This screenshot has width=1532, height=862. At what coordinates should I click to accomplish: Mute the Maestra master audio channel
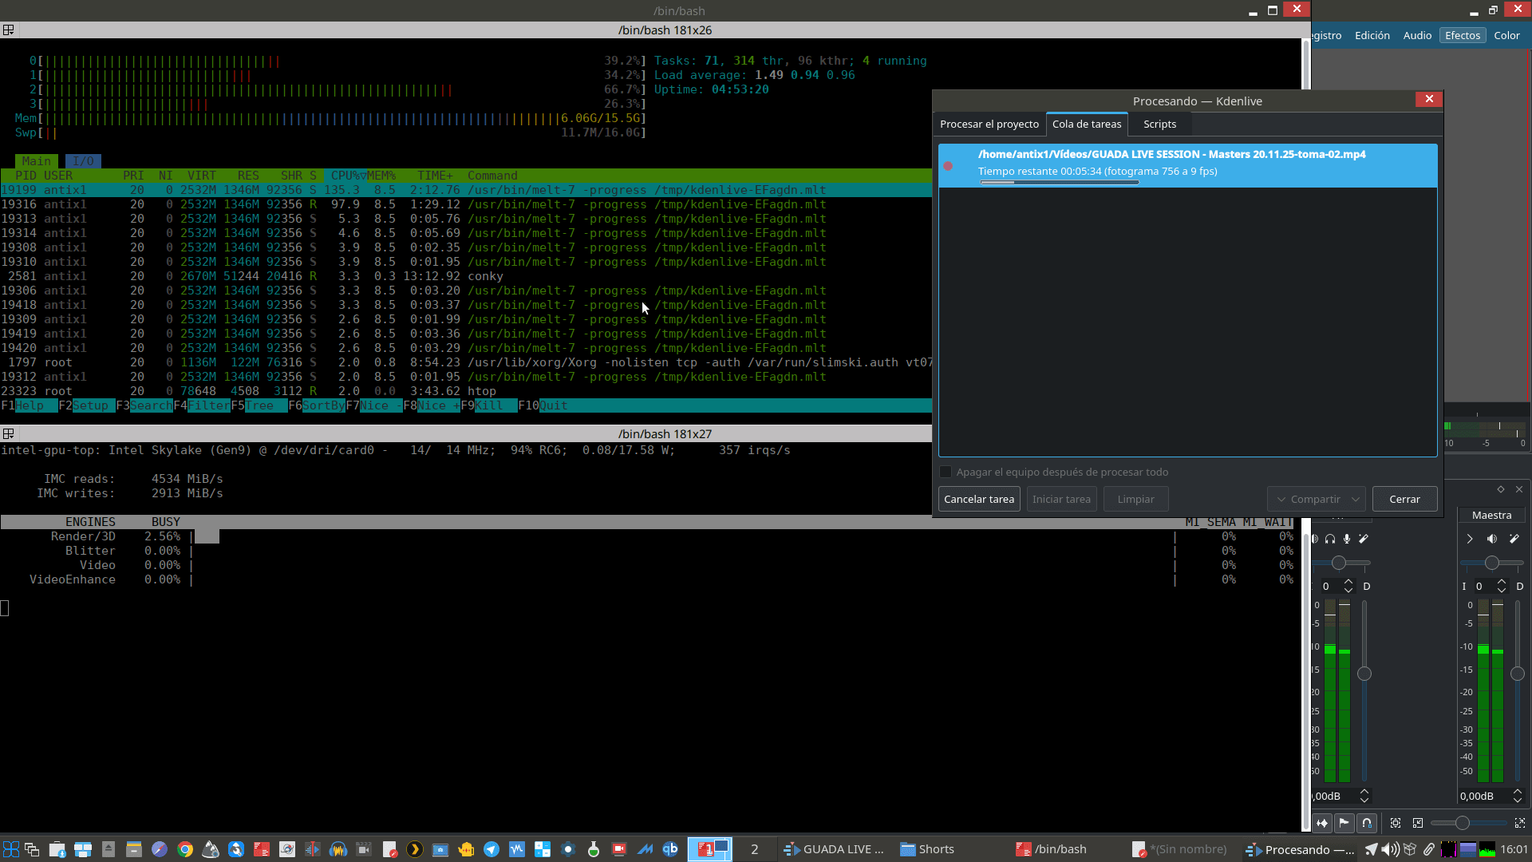point(1491,540)
